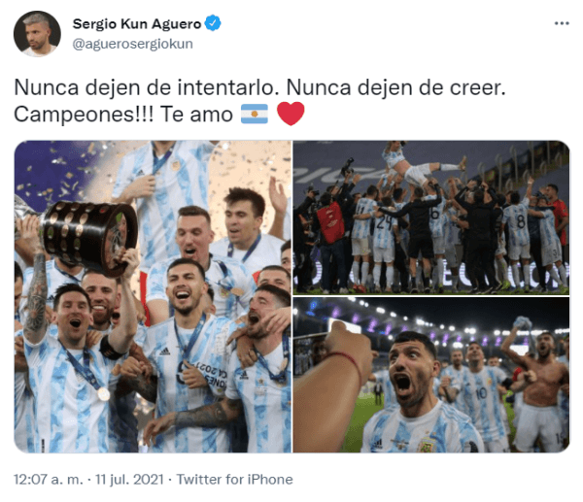Click the 11 jul. 2021 date
The width and height of the screenshot is (583, 502).
[129, 480]
